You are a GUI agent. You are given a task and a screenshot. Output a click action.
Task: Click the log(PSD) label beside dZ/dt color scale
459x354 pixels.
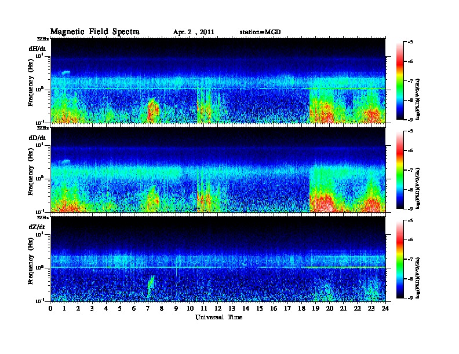click(418, 278)
